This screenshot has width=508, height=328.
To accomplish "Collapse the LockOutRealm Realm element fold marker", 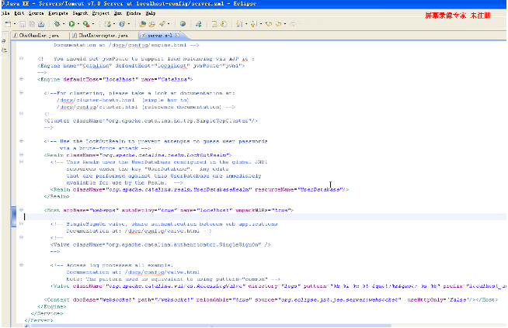I will [22, 154].
